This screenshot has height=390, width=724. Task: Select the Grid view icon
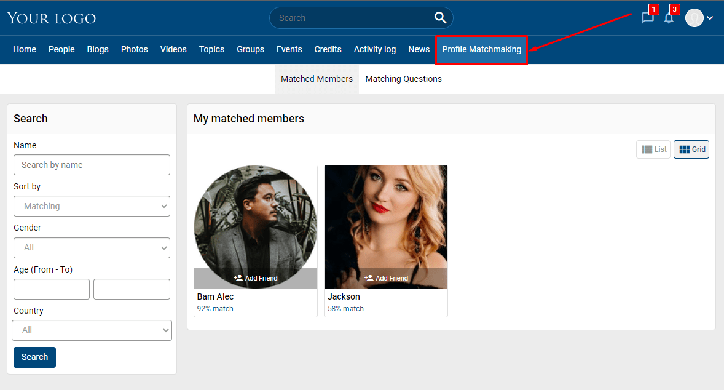click(685, 149)
